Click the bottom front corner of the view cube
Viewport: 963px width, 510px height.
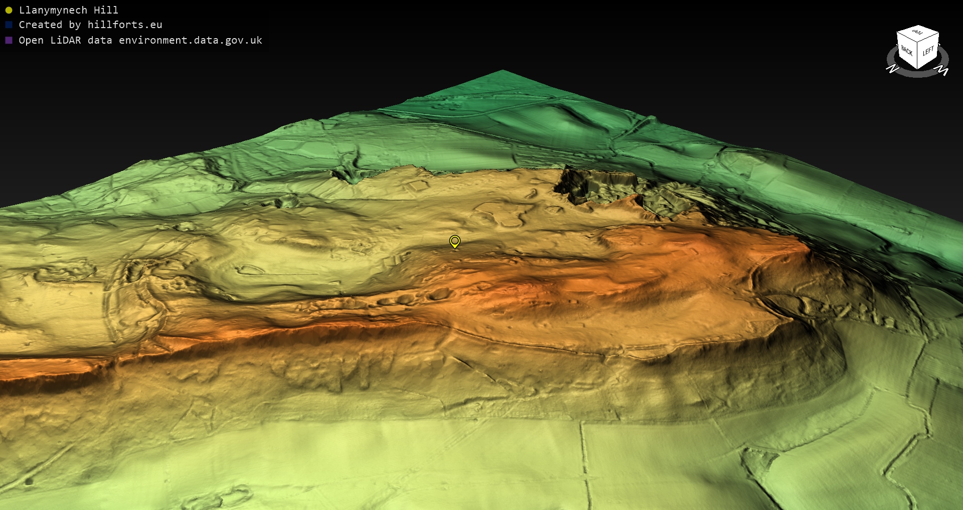pyautogui.click(x=918, y=68)
